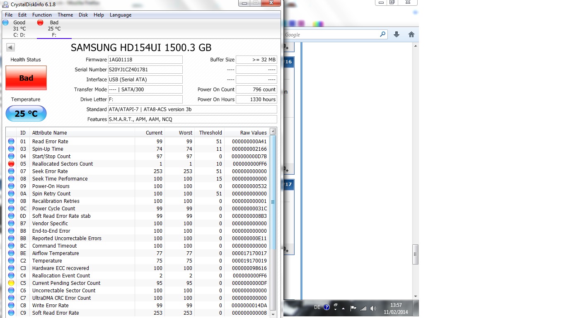
Task: Open the Language menu
Action: (x=121, y=15)
